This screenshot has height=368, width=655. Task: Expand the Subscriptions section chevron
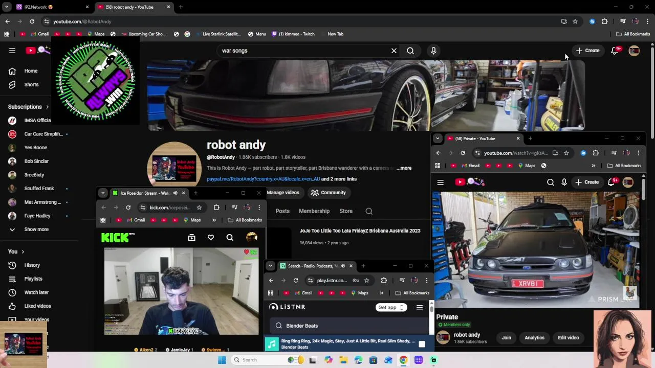(47, 107)
